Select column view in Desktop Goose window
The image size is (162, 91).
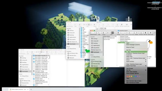pyautogui.click(x=112, y=33)
